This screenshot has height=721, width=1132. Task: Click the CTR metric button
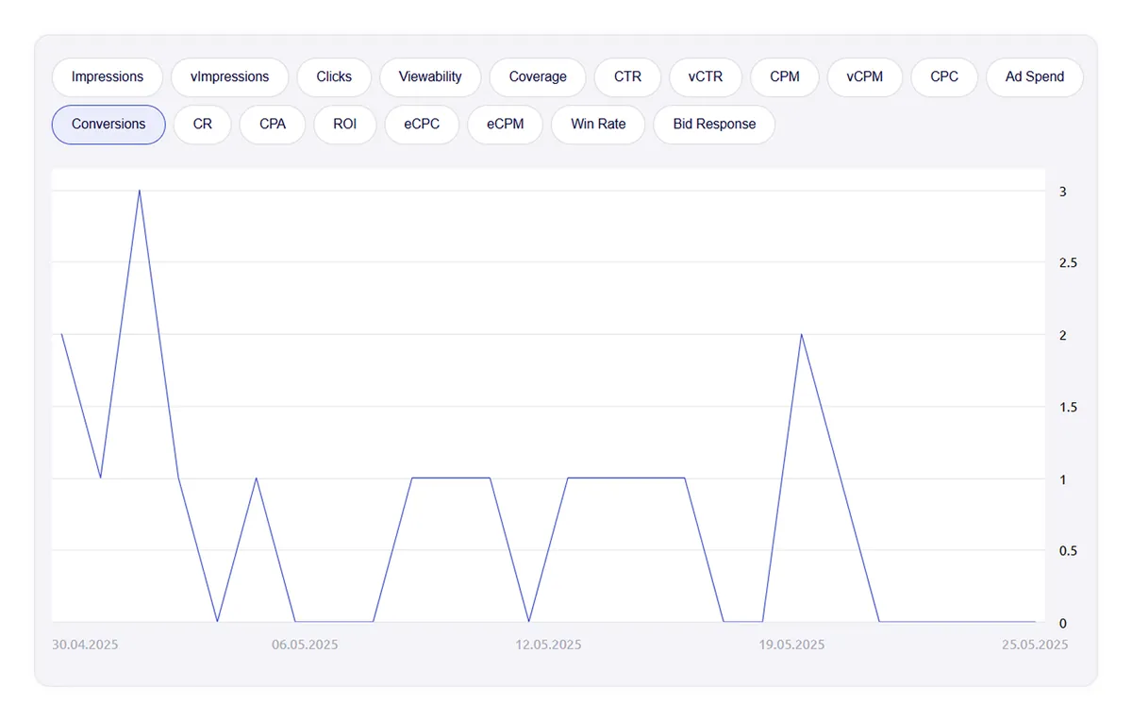coord(627,77)
